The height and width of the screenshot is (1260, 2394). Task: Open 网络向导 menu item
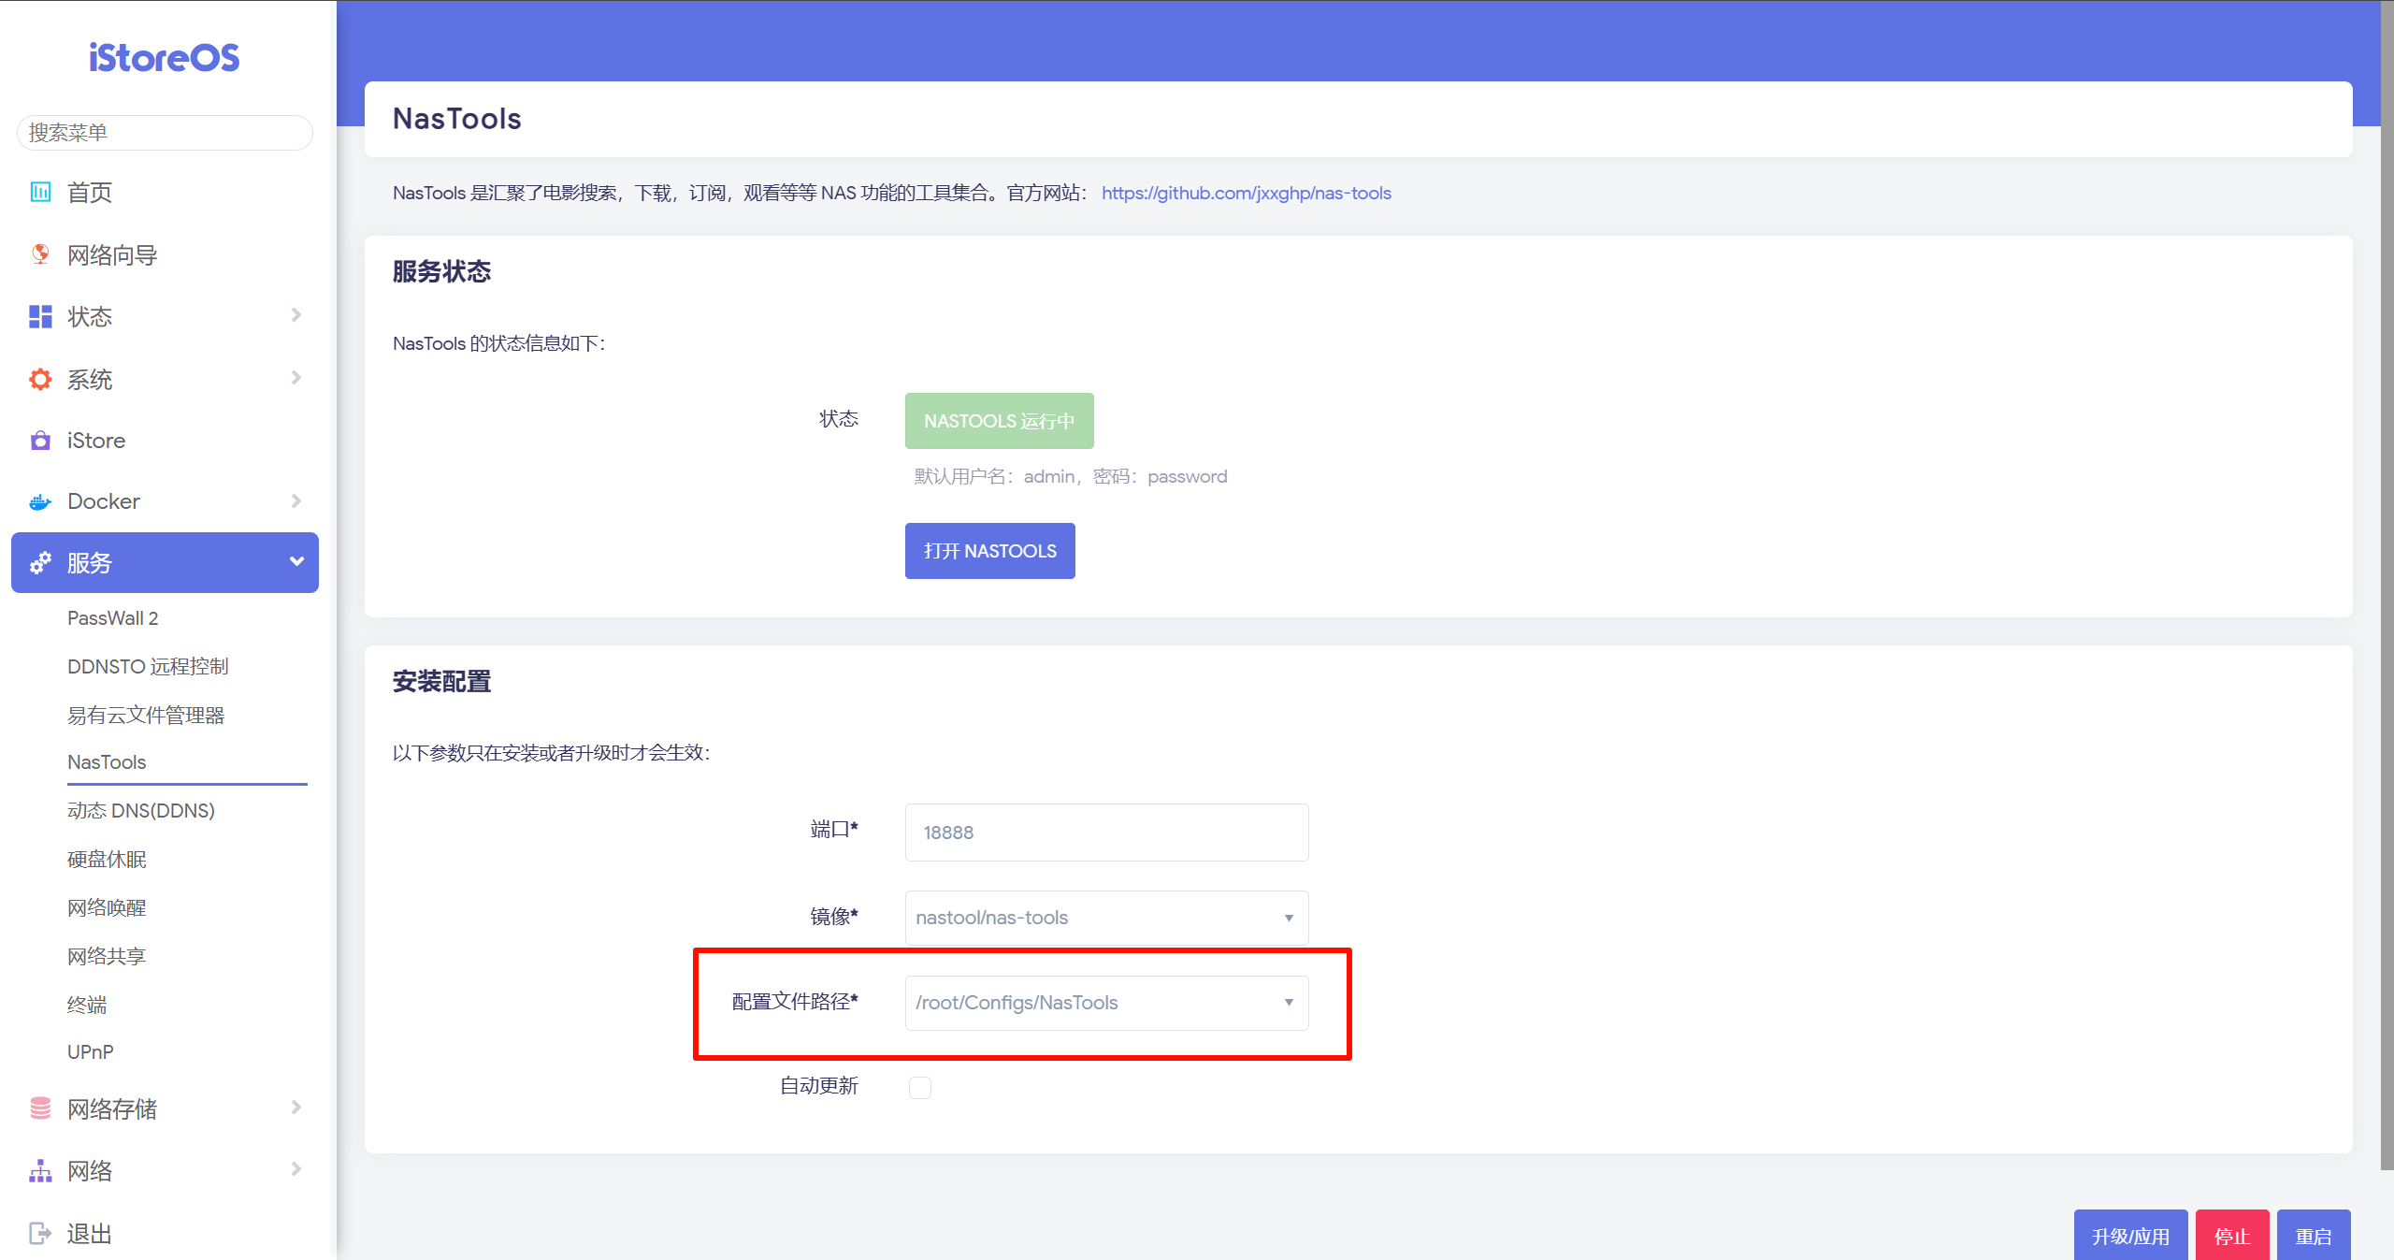pyautogui.click(x=165, y=254)
